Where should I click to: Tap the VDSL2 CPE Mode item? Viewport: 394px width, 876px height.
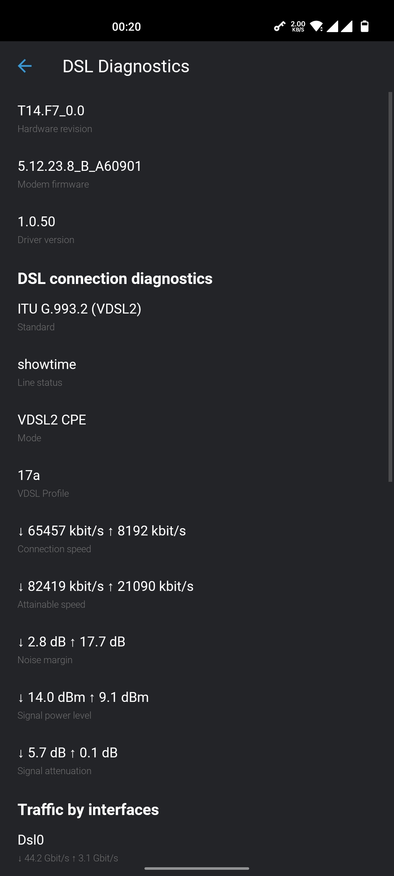(197, 428)
